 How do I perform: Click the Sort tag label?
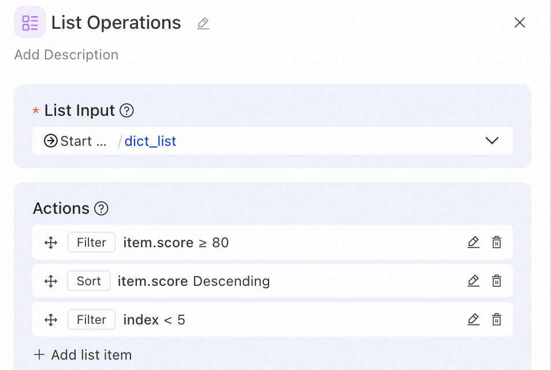[x=89, y=281]
